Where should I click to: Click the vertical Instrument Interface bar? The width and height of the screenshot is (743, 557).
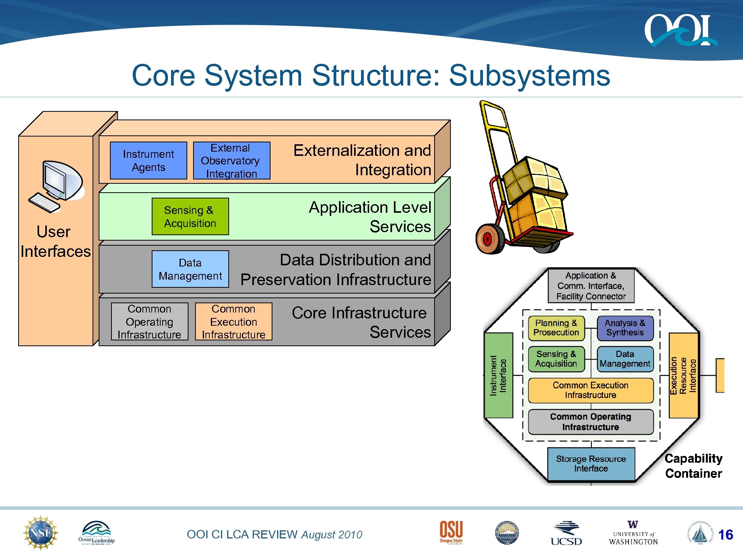point(498,375)
